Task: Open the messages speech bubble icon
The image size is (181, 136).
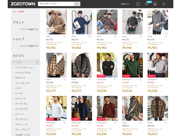Action: pyautogui.click(x=138, y=4)
